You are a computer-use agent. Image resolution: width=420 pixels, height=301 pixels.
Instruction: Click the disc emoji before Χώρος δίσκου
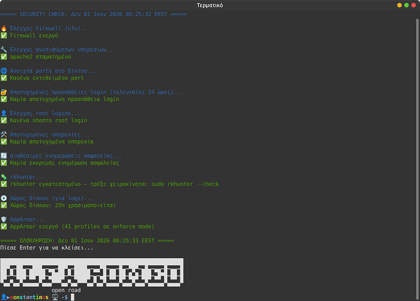[x=4, y=198]
